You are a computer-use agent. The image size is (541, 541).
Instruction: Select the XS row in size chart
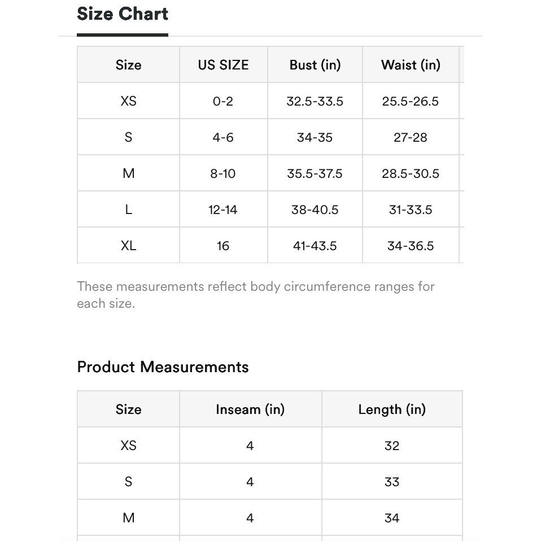(x=270, y=101)
